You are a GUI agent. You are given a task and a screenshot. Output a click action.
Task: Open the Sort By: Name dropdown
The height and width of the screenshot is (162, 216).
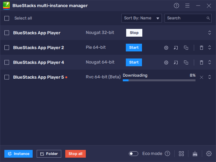point(141,18)
